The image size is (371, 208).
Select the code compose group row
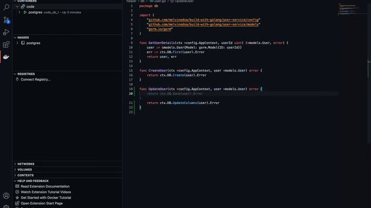[67, 6]
